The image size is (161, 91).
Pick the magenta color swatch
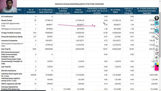click(x=156, y=69)
